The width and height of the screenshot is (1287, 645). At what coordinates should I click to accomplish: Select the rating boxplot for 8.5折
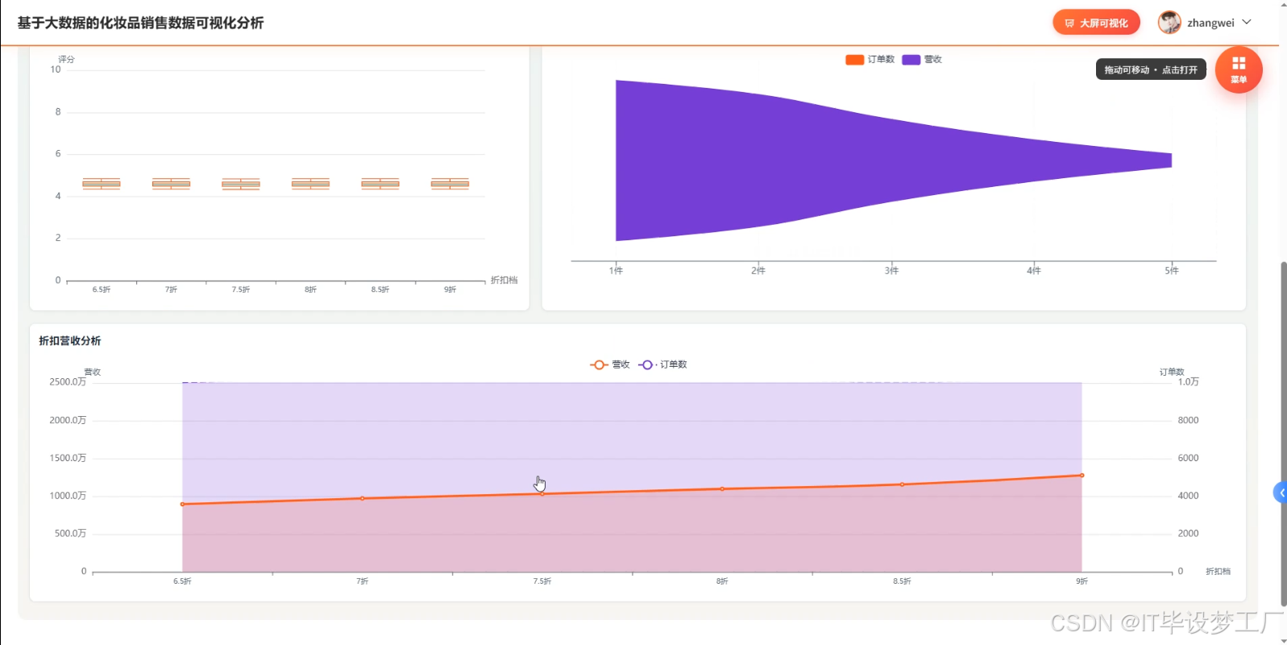pos(380,184)
